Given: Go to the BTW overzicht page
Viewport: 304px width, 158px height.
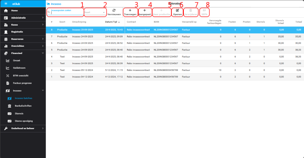Looking at the screenshot, I should point(21,76).
